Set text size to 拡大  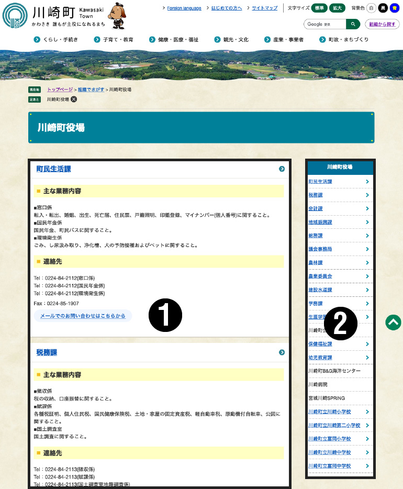tap(337, 8)
